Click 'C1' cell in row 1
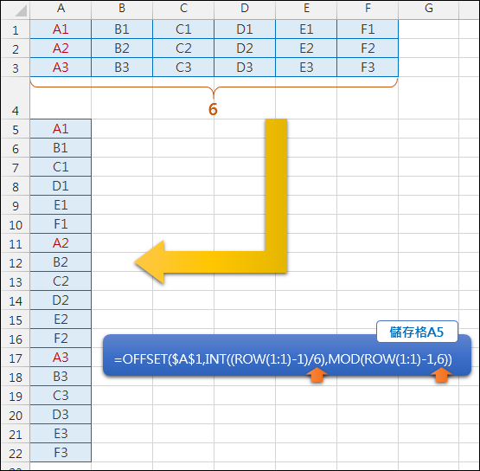This screenshot has height=471, width=480. coord(183,29)
